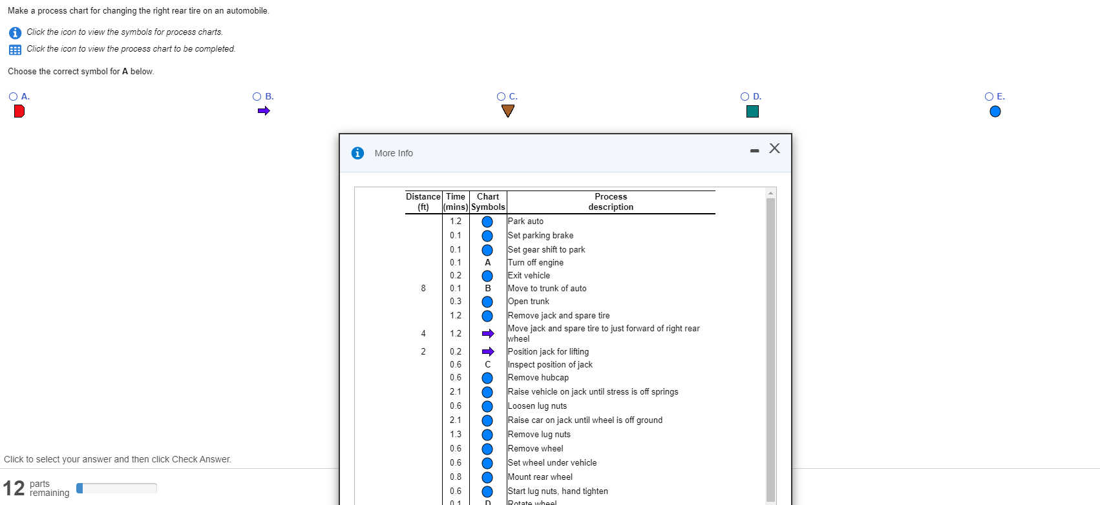Click the blue circle for Mount rear wheel

(487, 477)
